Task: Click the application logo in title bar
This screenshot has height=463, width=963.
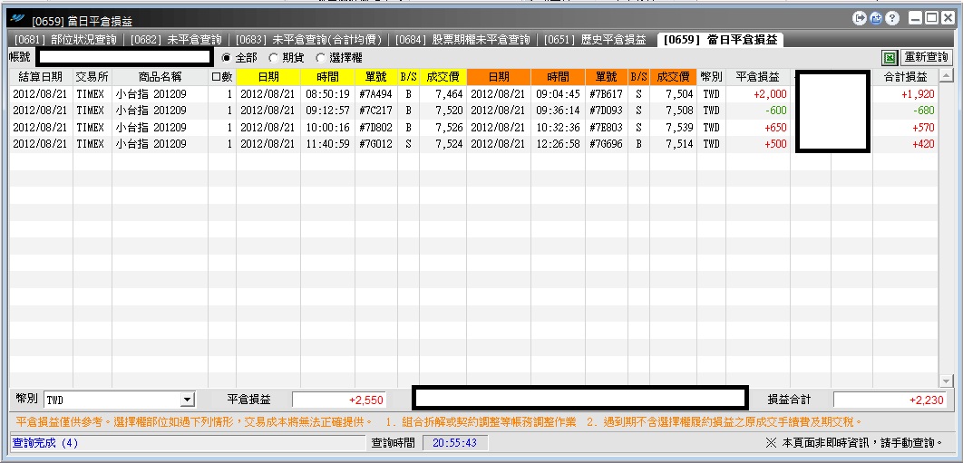Action: pyautogui.click(x=18, y=18)
